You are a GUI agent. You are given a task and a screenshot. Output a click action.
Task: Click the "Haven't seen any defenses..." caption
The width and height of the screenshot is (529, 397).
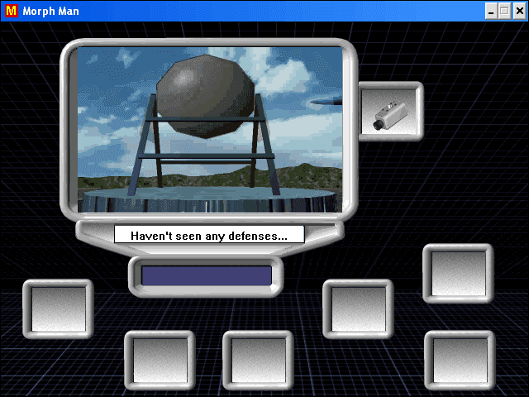(x=209, y=236)
